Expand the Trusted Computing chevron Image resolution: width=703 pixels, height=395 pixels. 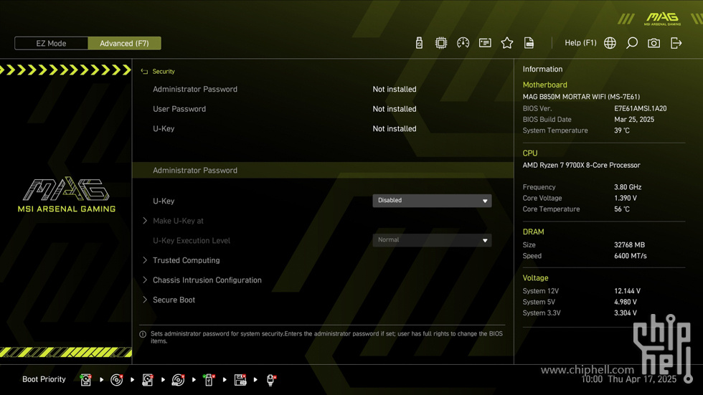(x=145, y=260)
